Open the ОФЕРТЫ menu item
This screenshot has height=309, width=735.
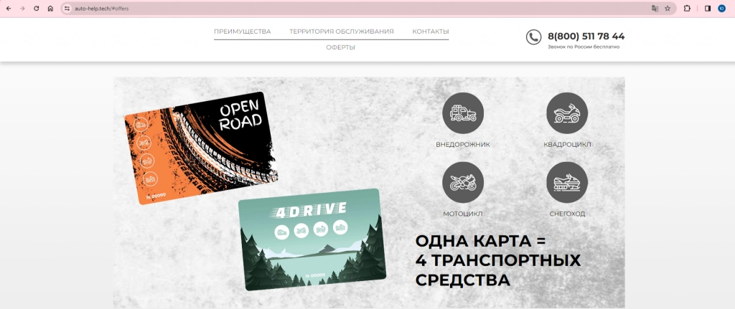coord(340,47)
